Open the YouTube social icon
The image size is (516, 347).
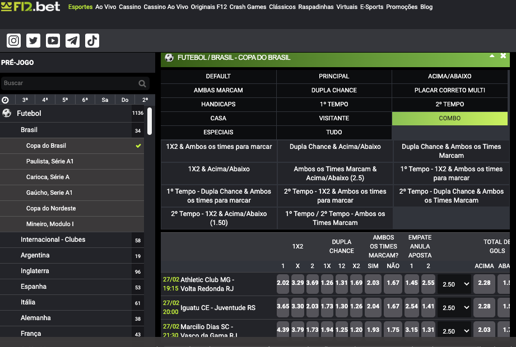tap(53, 40)
